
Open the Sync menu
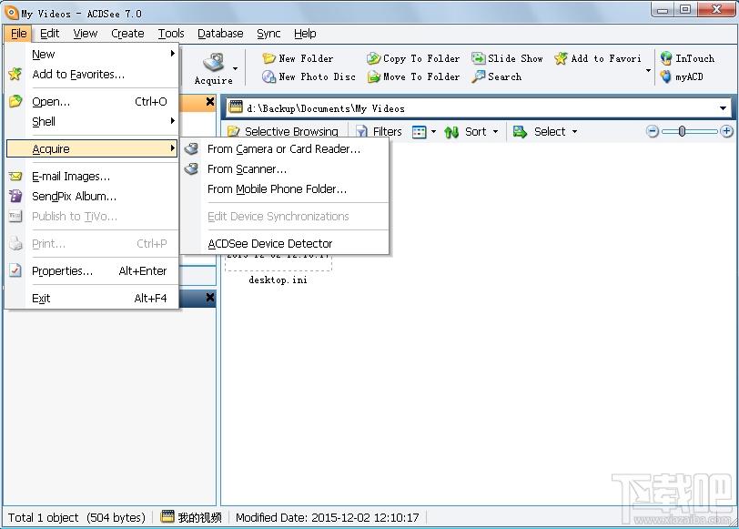268,34
